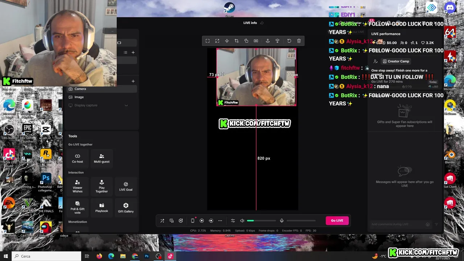This screenshot has width=464, height=261.
Task: Click the Creator Camp button
Action: (396, 61)
